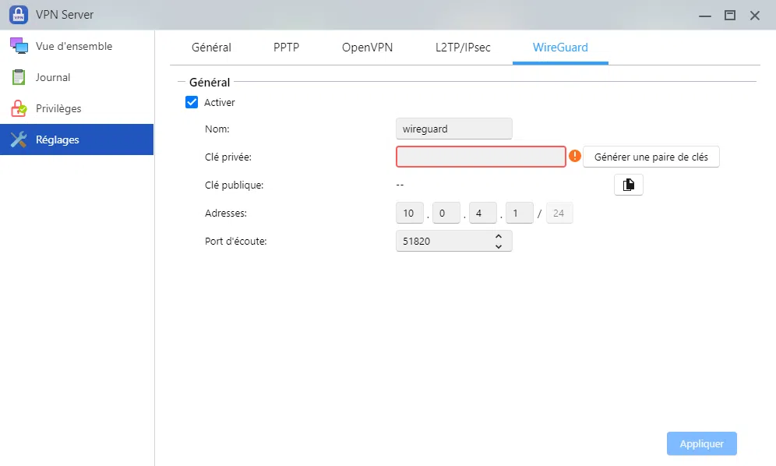Click the Port d'écoute label
This screenshot has height=466, width=776.
(x=235, y=241)
